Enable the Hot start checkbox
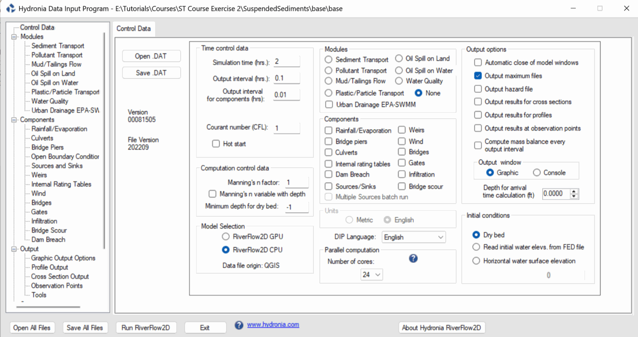 [216, 144]
